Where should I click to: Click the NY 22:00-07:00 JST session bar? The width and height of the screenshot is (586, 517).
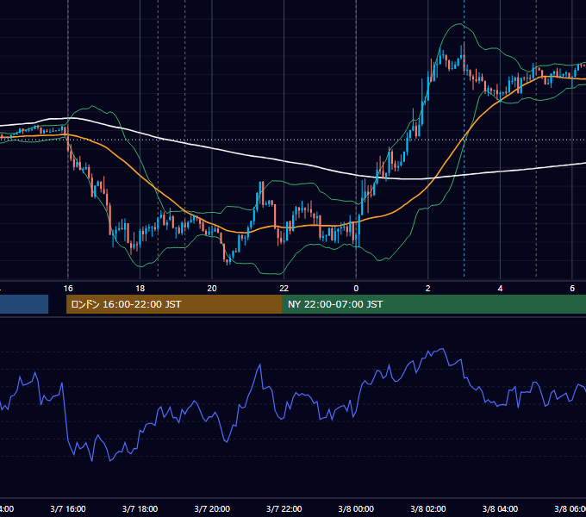click(x=433, y=304)
